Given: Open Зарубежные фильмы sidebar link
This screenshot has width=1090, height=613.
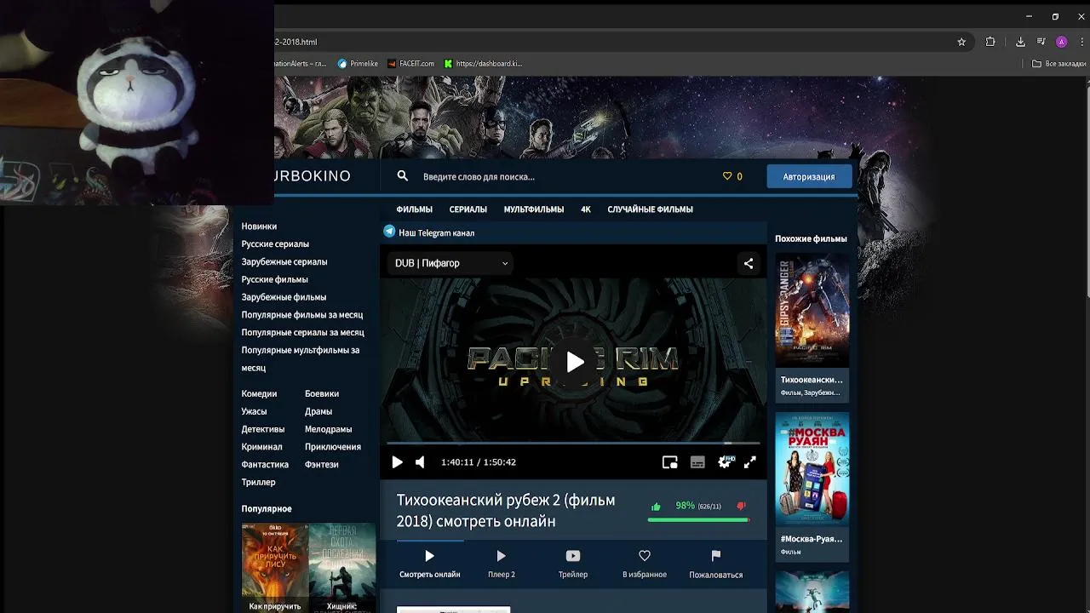Looking at the screenshot, I should coord(284,297).
